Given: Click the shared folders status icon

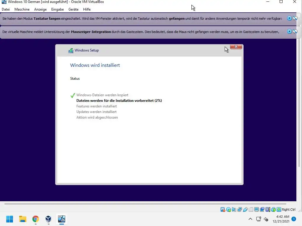Looking at the screenshot, I should 251,210.
